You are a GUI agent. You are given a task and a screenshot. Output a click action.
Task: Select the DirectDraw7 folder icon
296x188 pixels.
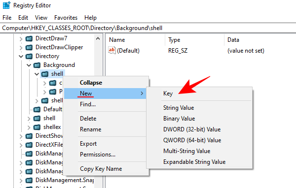29,38
